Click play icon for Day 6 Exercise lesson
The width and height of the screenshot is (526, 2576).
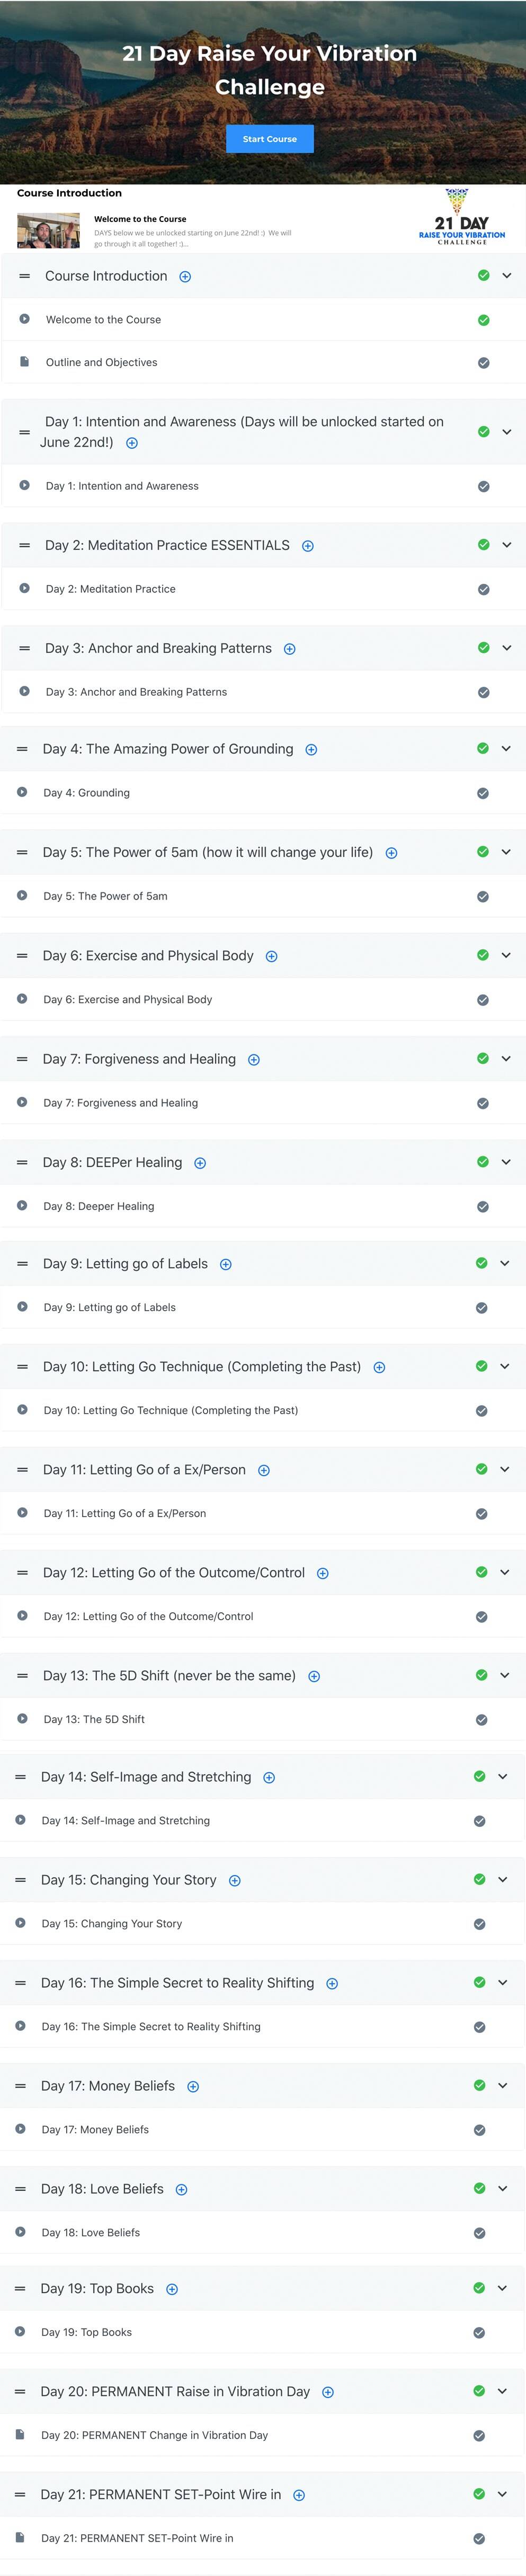click(x=22, y=999)
